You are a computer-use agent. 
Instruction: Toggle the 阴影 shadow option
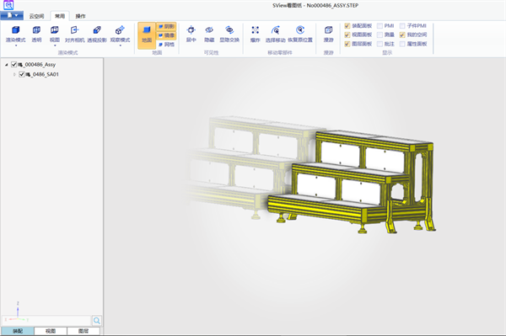[166, 26]
